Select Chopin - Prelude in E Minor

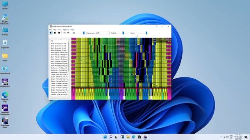click(x=59, y=87)
